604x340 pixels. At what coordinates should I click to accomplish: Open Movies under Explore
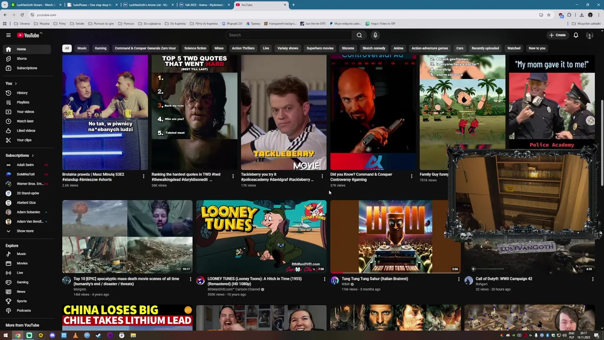27,263
